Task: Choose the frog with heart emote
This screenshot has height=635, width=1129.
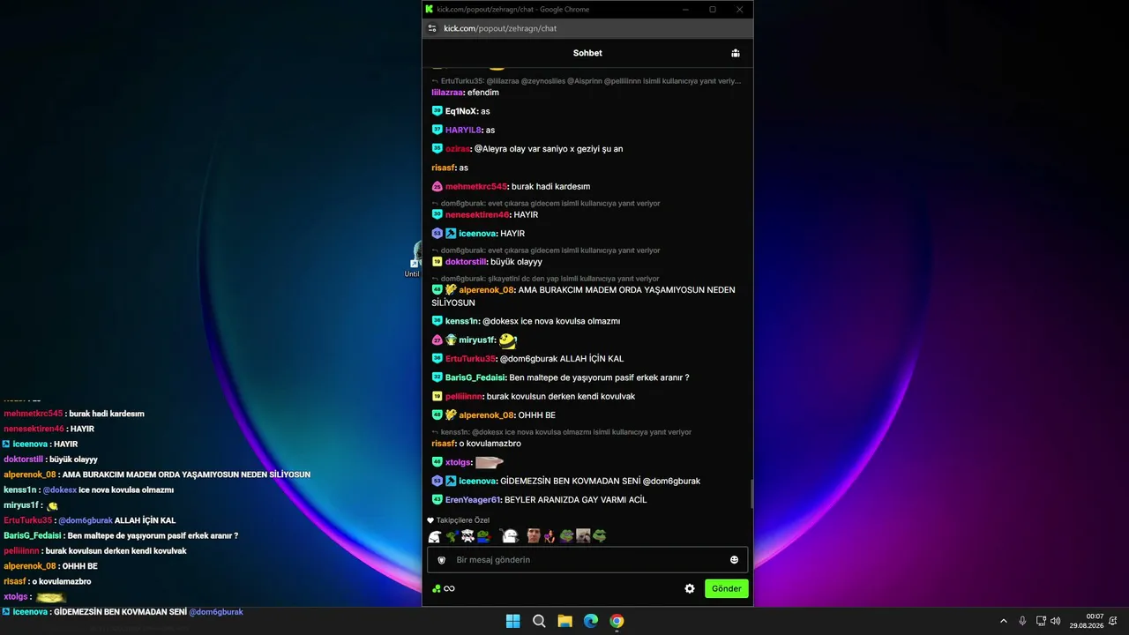Action: coord(483,535)
